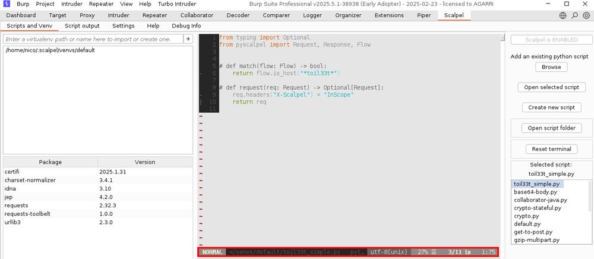Click Open script folder button
Screen dimensions: 594x259
point(551,128)
